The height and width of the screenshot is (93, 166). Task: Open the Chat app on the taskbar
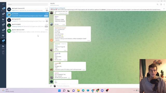(x=74, y=90)
